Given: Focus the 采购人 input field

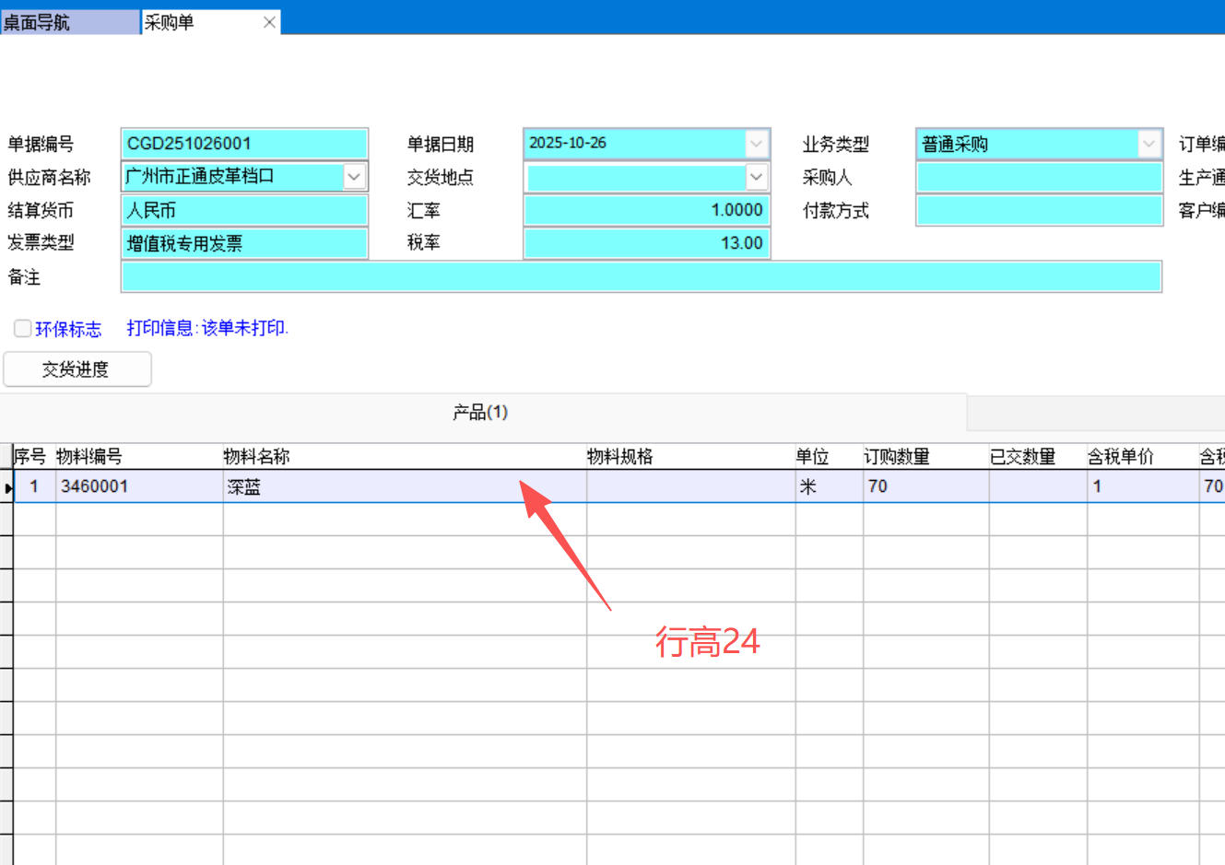Looking at the screenshot, I should 1039,177.
